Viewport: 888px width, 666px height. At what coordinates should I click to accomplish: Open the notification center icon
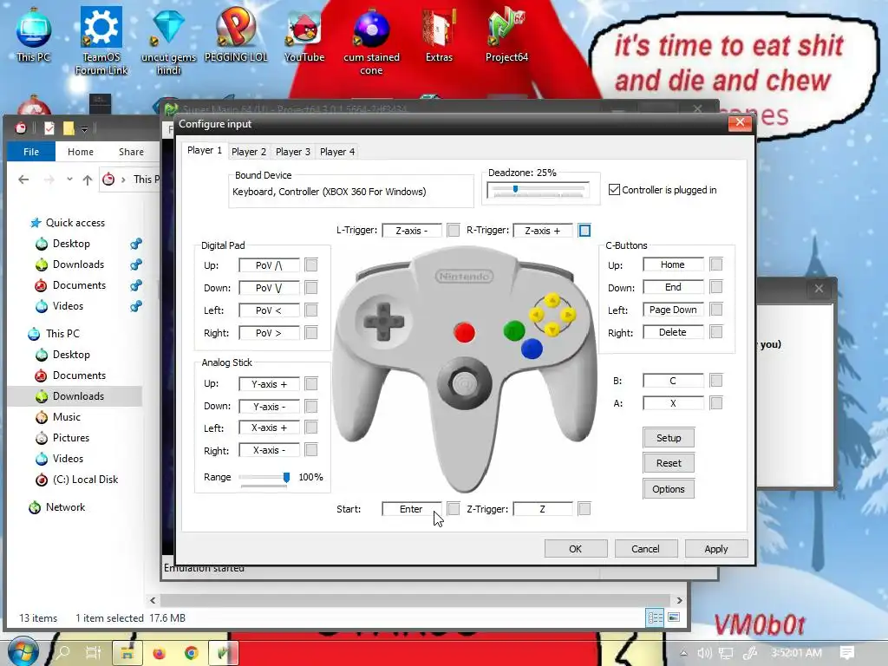point(847,653)
